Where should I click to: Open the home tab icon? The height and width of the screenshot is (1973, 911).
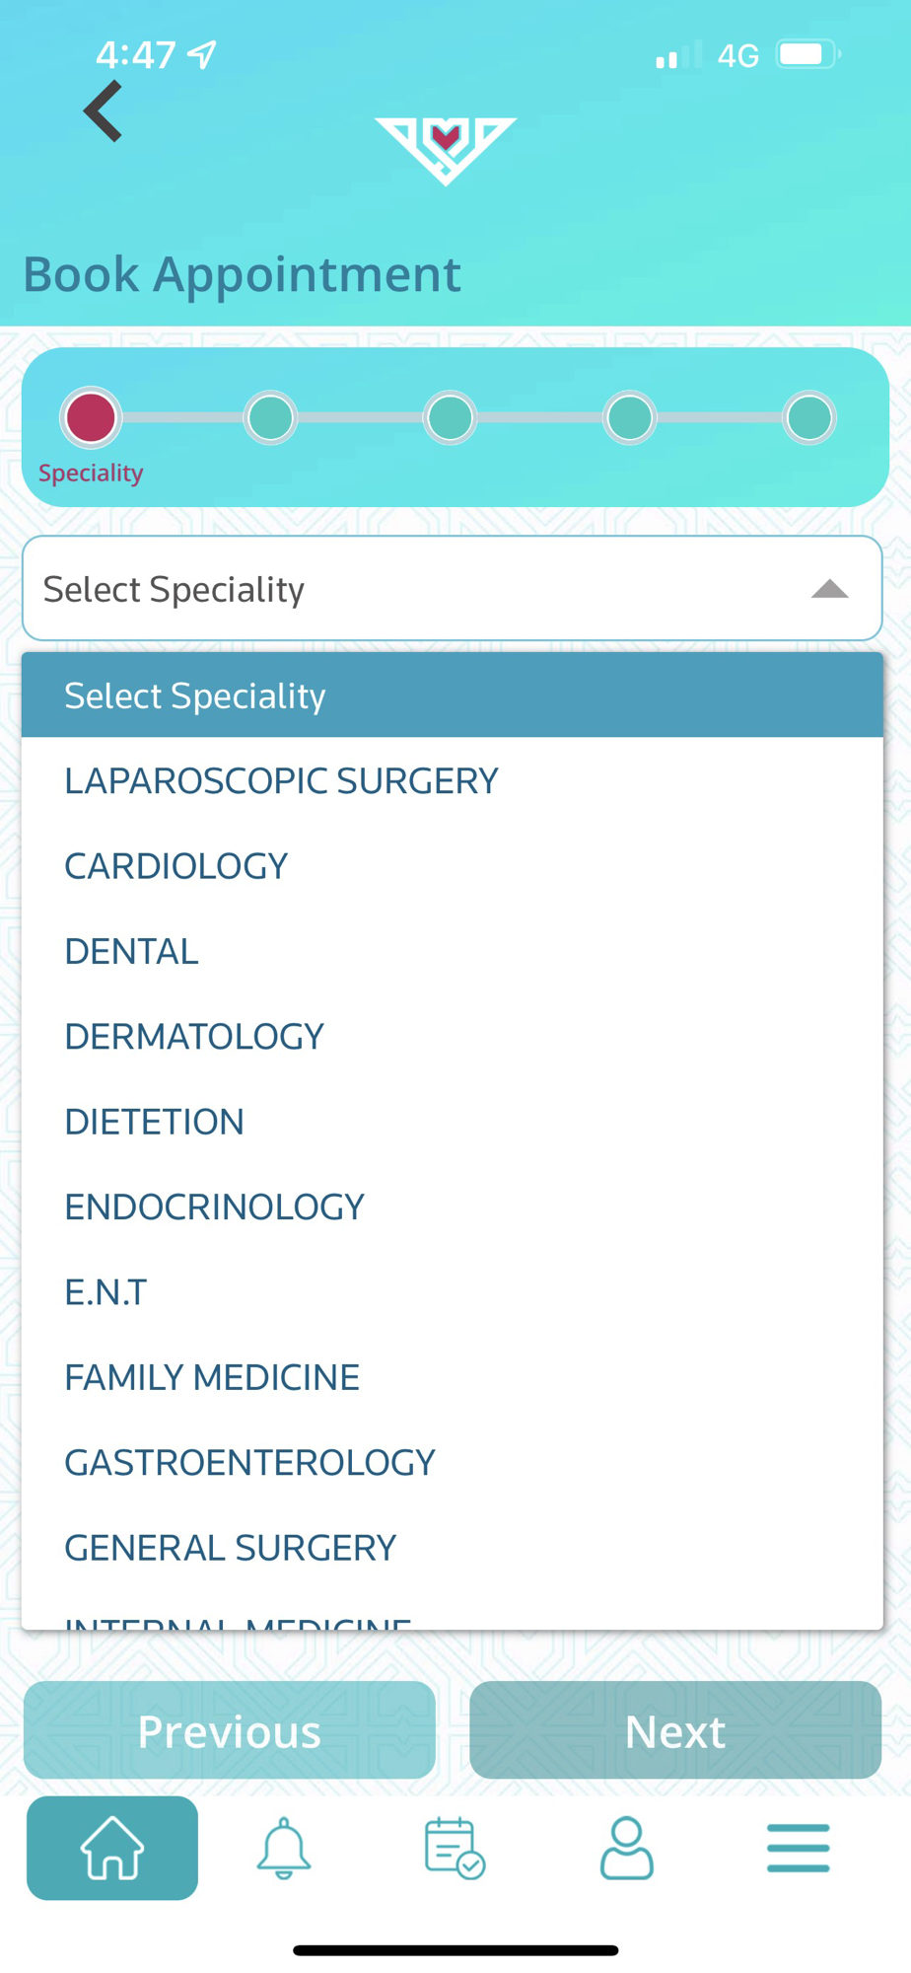(x=112, y=1848)
